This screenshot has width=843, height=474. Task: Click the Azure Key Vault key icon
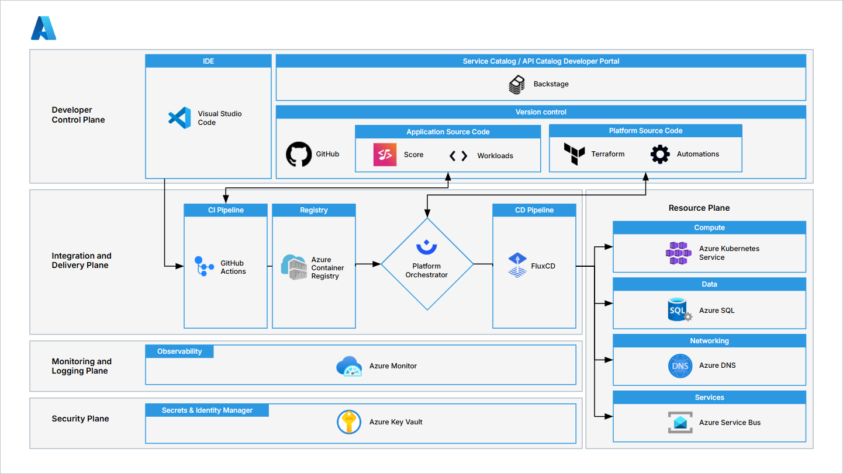click(349, 422)
